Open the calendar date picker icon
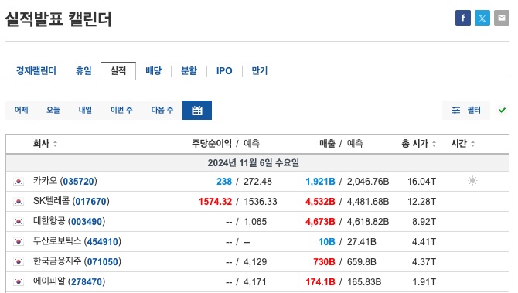Viewport: 518px width, 293px height. click(197, 110)
